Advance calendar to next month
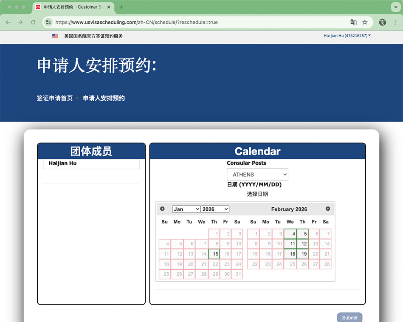This screenshot has width=403, height=322. [x=328, y=209]
